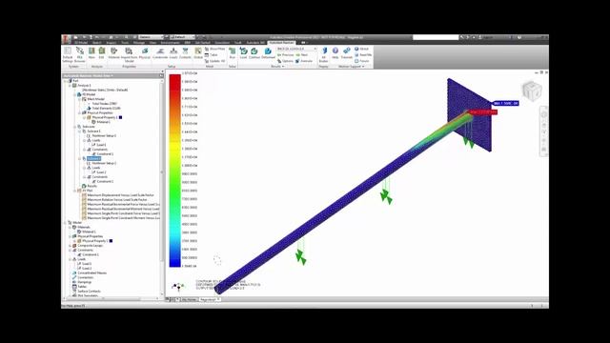Viewport: 610px width, 343px height.
Task: Select the My Home document tab
Action: (189, 300)
